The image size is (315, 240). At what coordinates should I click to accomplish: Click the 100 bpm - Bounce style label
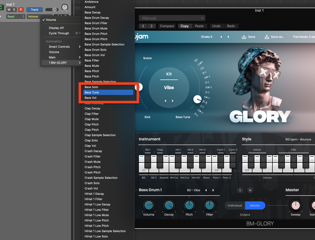[x=298, y=139]
